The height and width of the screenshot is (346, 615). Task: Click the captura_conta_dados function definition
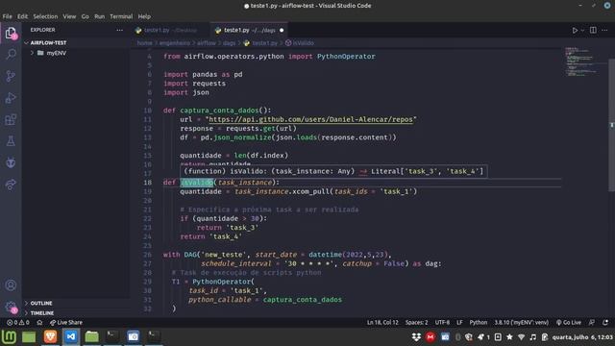click(219, 111)
